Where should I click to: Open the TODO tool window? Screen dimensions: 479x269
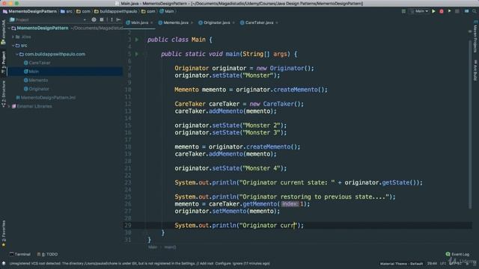point(47,254)
